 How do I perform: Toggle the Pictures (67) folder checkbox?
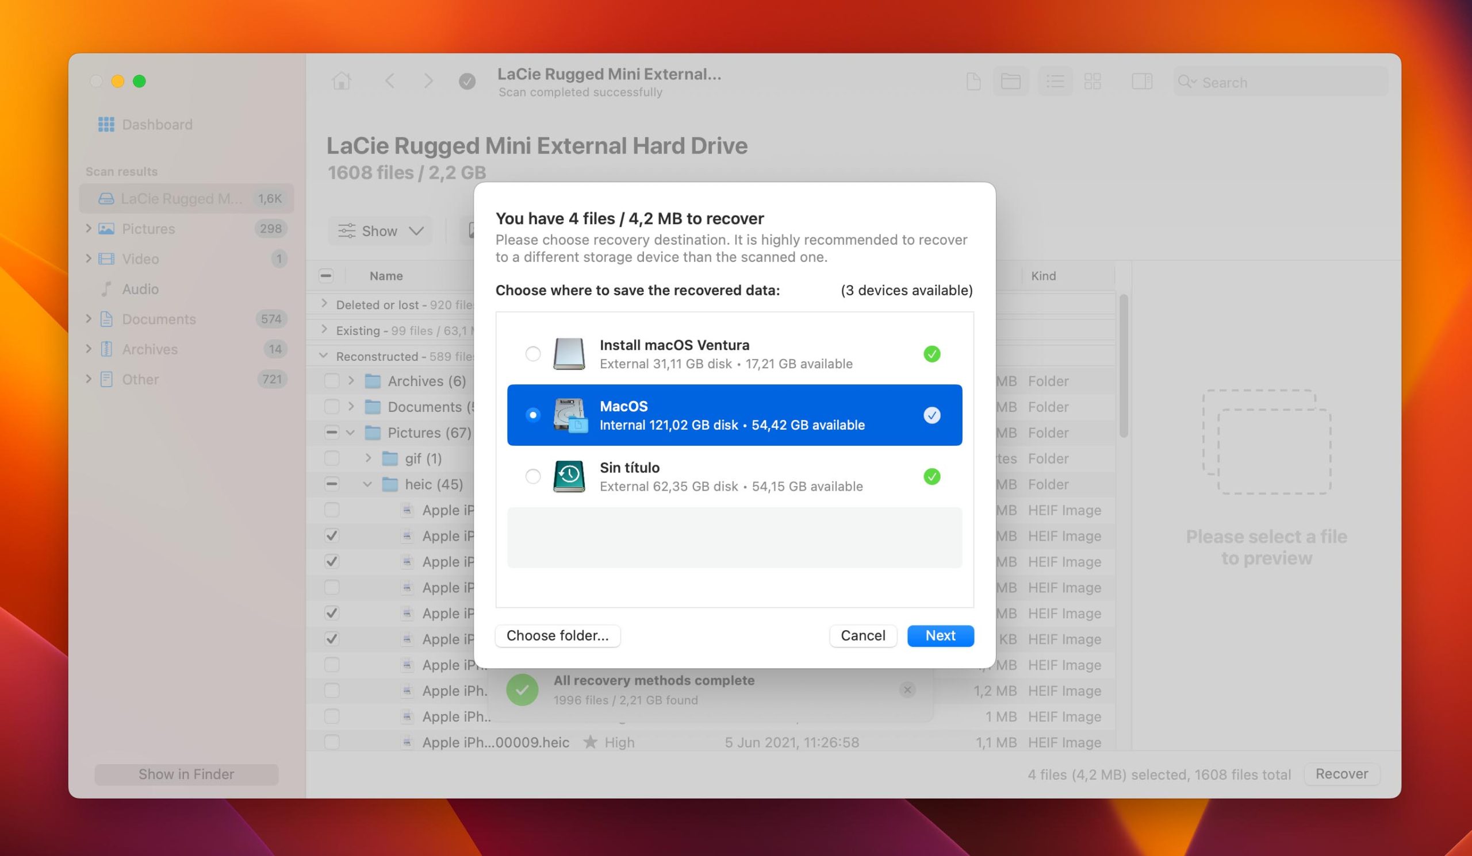(x=332, y=433)
